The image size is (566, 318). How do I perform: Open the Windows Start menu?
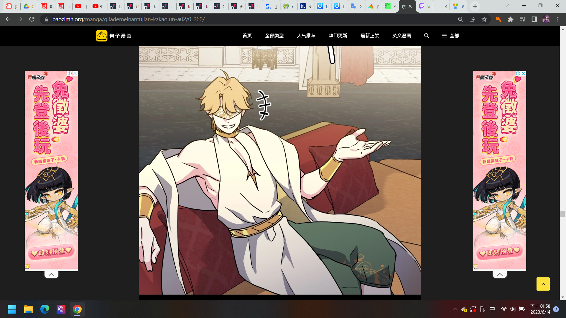(12, 309)
